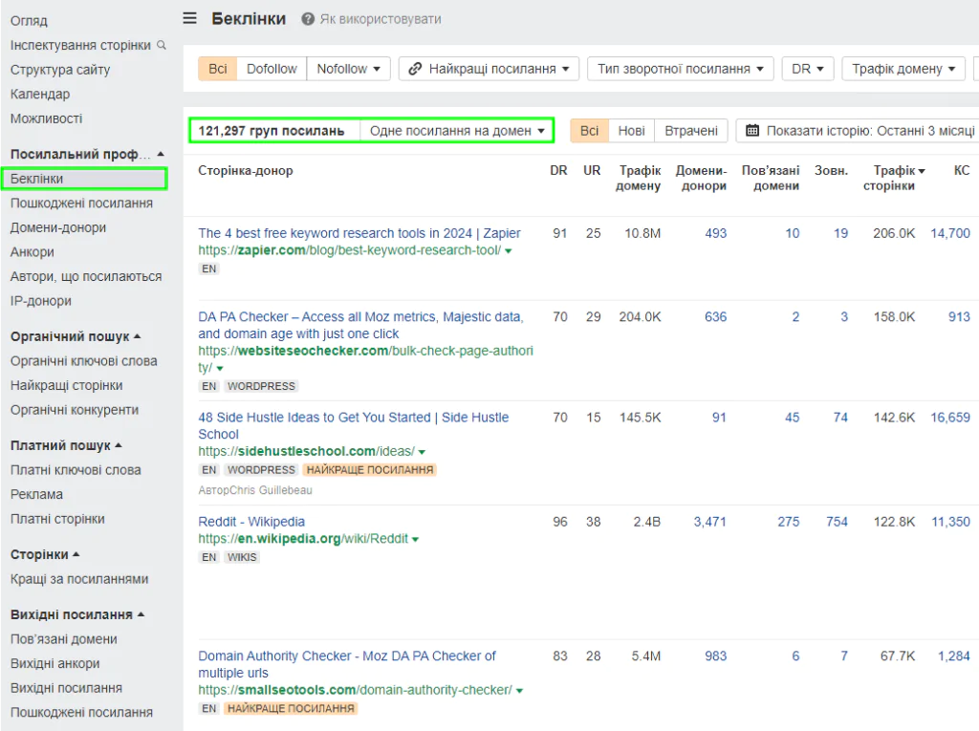Screen dimensions: 979x731
Task: Click Zapier's referring domains value 493
Action: (715, 233)
